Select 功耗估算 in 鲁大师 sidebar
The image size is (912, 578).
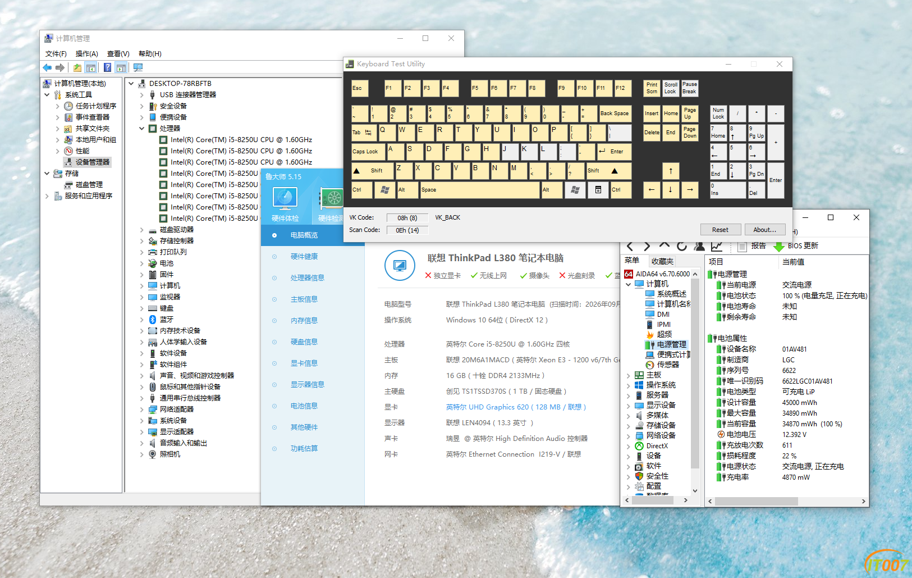(x=313, y=449)
